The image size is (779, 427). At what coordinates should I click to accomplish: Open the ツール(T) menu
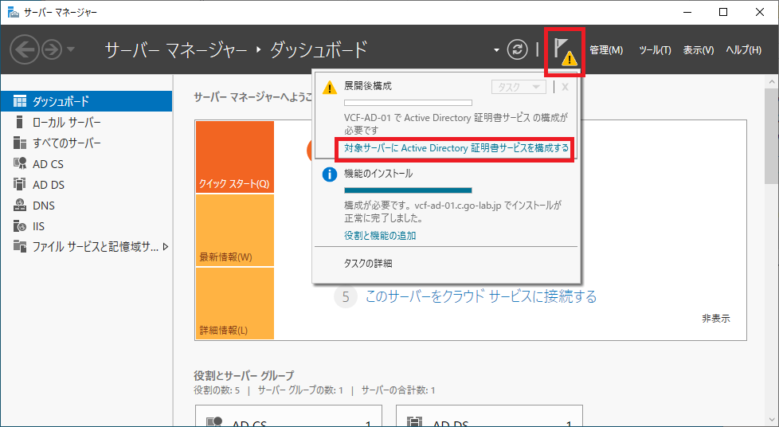tap(655, 50)
